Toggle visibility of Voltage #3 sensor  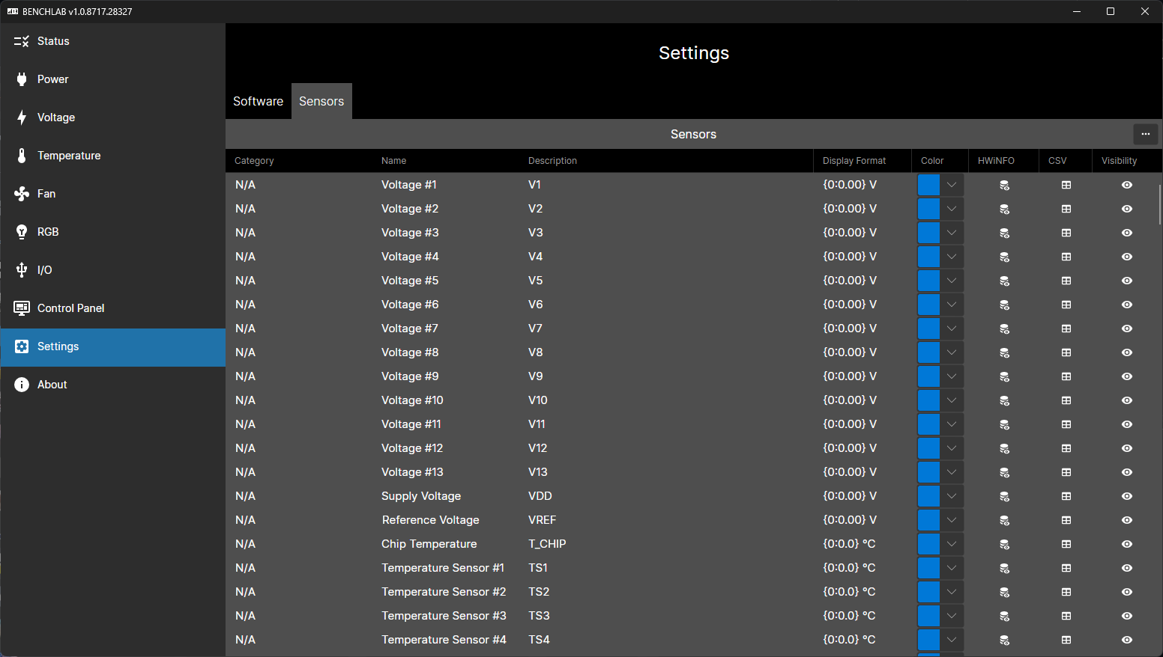point(1127,233)
